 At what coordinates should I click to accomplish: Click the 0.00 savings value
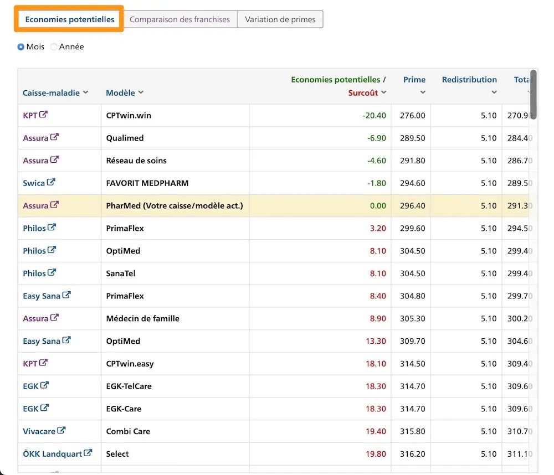(378, 206)
